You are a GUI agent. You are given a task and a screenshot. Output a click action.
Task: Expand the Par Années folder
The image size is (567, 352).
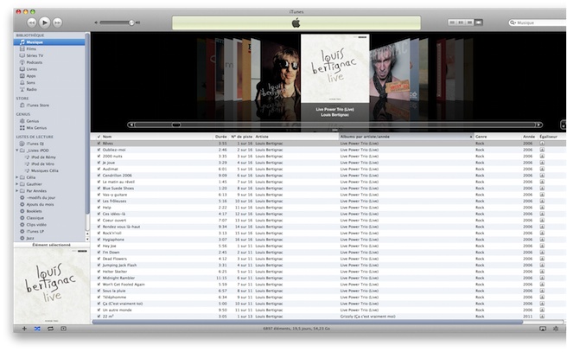16,190
